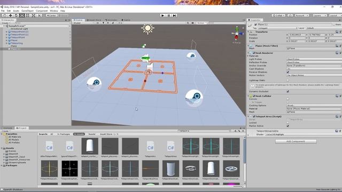This screenshot has height=192, width=342.
Task: Toggle the Lightmap Static checkbox
Action: point(288,81)
